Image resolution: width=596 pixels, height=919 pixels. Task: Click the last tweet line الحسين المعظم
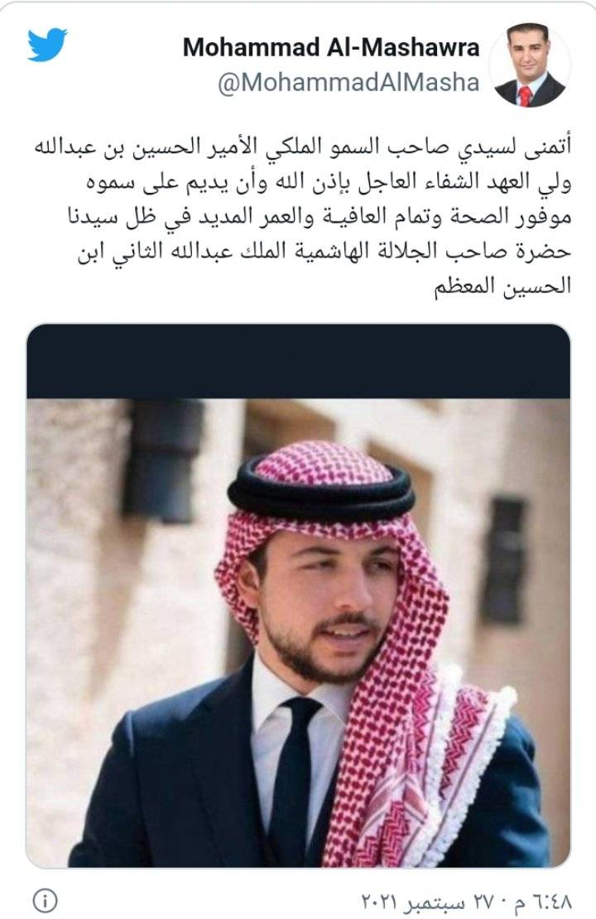click(502, 286)
